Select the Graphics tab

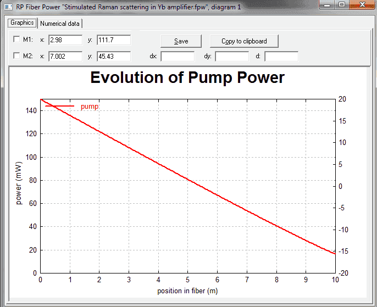tap(22, 23)
